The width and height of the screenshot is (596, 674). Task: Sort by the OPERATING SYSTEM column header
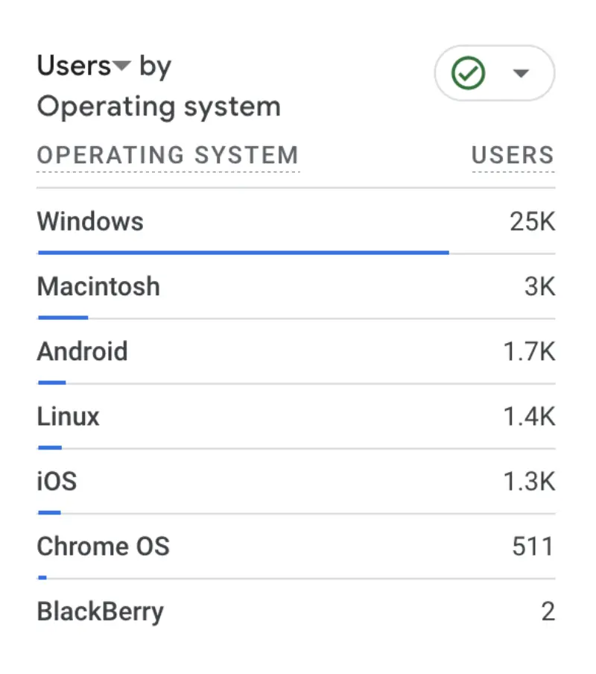[168, 156]
